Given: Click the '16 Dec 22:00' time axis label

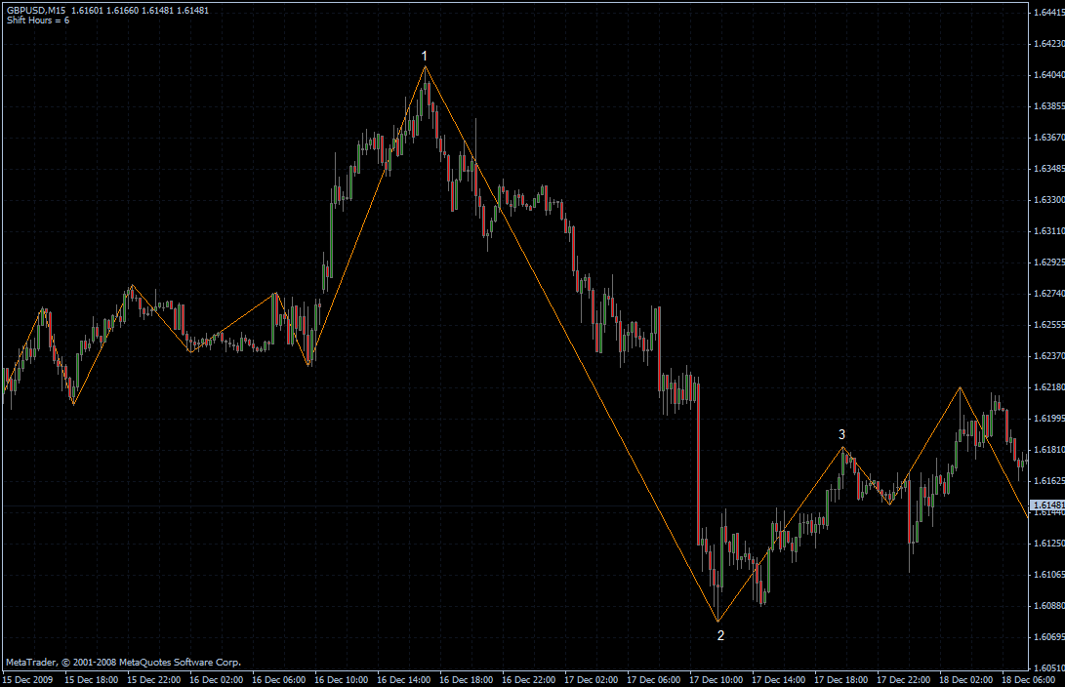Looking at the screenshot, I should coord(528,679).
